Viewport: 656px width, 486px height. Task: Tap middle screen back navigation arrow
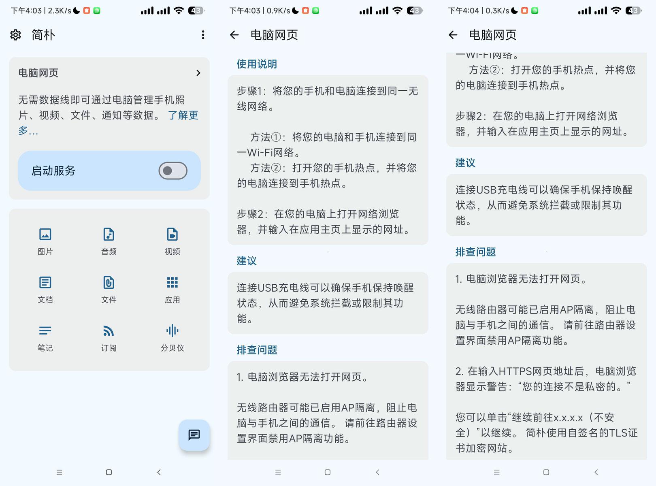[377, 472]
